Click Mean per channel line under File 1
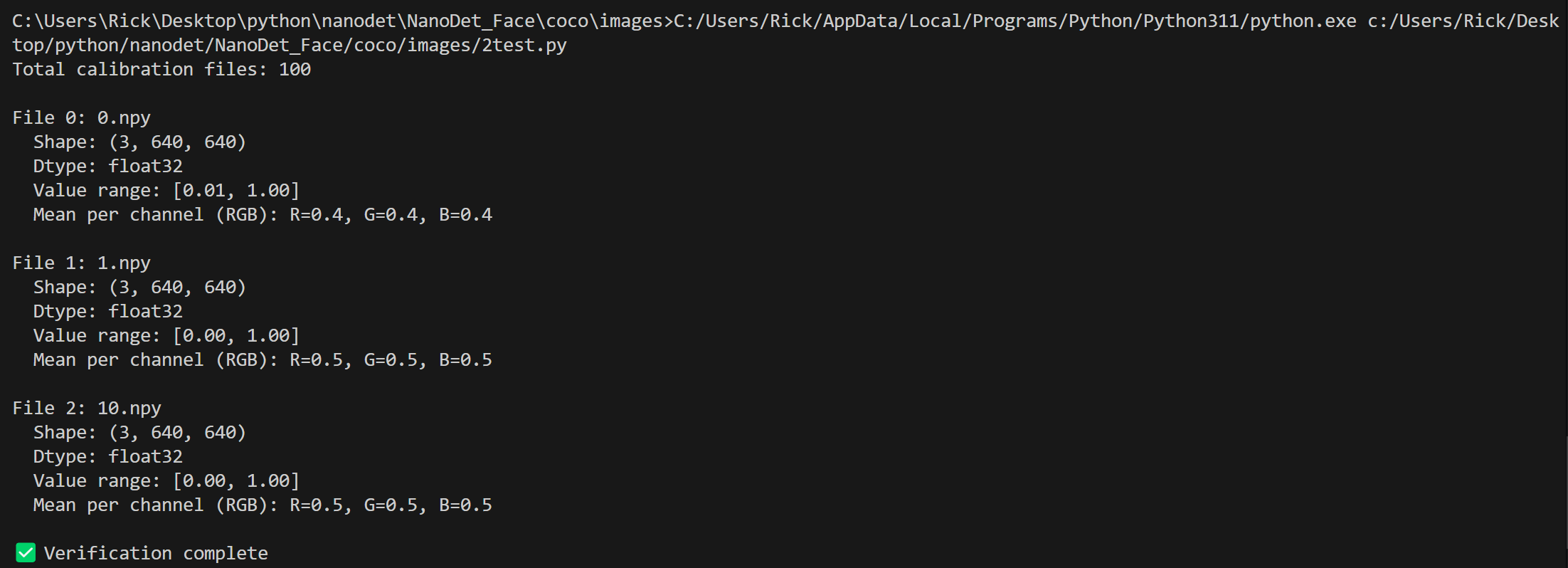 click(263, 359)
